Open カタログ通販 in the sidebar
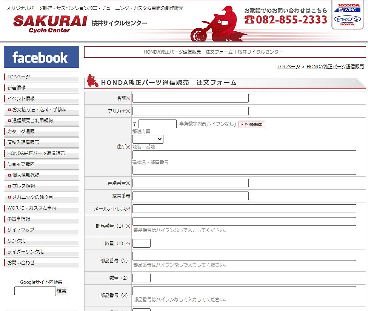This screenshot has width=368, height=311. [x=42, y=132]
